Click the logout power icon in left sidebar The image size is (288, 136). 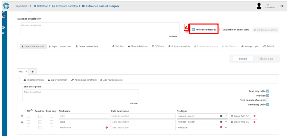pos(3,27)
